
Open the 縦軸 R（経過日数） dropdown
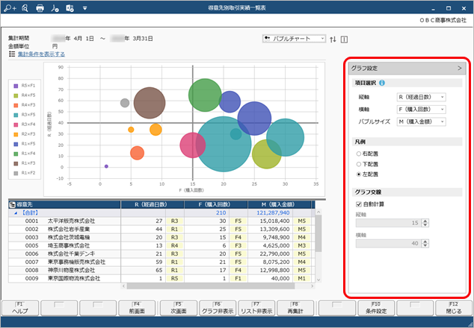pyautogui.click(x=421, y=98)
